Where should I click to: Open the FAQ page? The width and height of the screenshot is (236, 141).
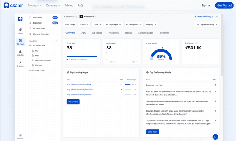80,6
